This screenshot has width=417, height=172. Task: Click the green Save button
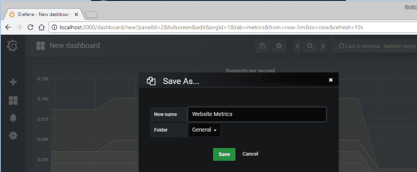[224, 154]
